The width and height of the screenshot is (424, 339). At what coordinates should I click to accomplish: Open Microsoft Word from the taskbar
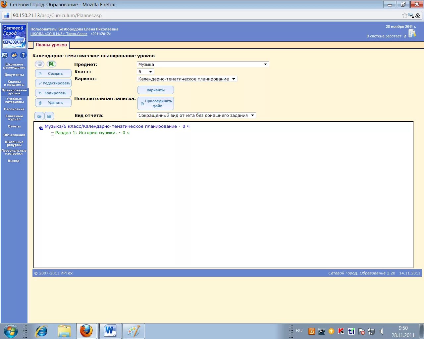[x=110, y=331]
